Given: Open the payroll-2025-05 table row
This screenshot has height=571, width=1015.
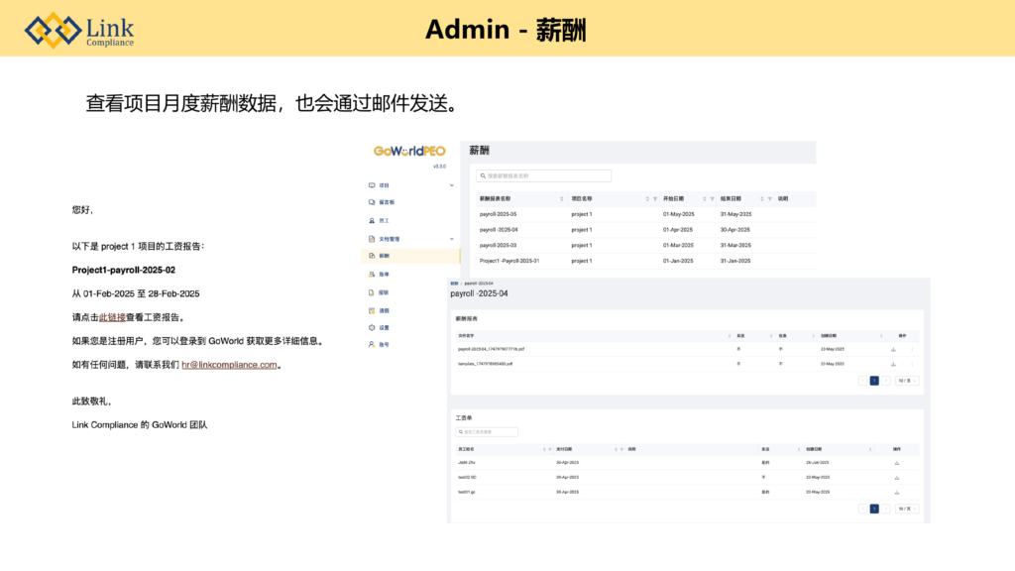Looking at the screenshot, I should point(498,214).
